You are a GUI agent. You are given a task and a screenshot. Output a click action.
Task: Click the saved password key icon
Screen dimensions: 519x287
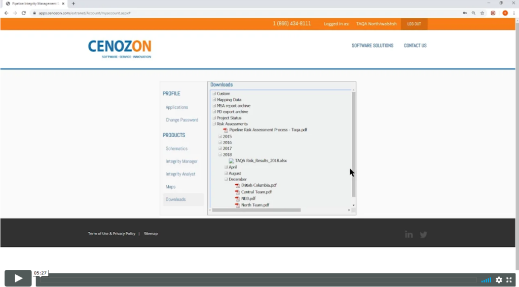point(465,13)
